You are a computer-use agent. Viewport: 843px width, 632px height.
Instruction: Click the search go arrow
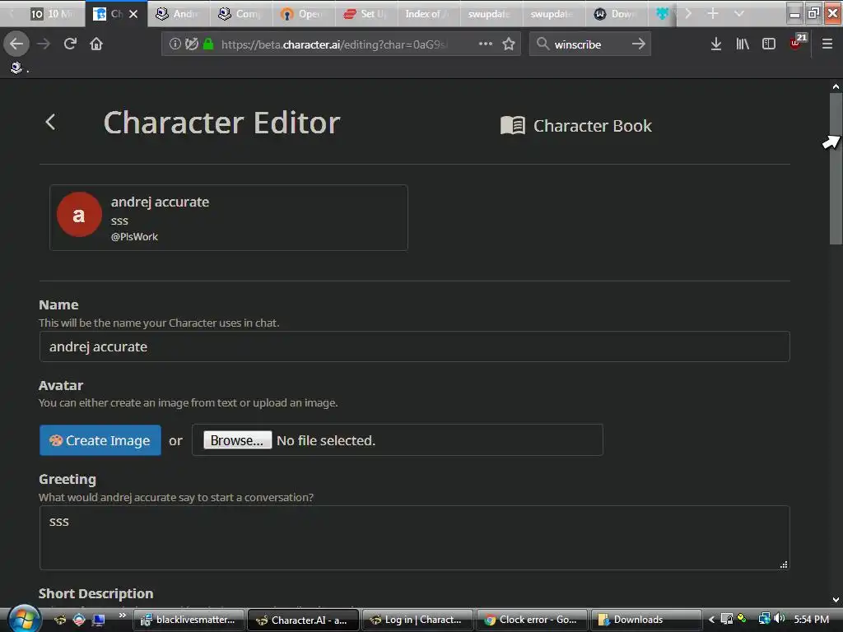click(x=639, y=44)
